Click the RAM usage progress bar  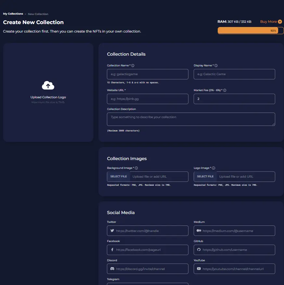(x=251, y=31)
